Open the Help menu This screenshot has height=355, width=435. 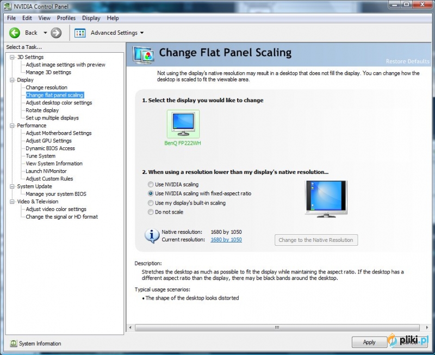pos(113,18)
